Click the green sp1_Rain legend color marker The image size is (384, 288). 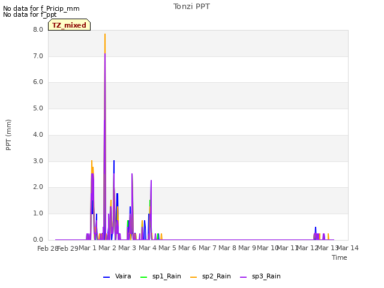(x=144, y=277)
